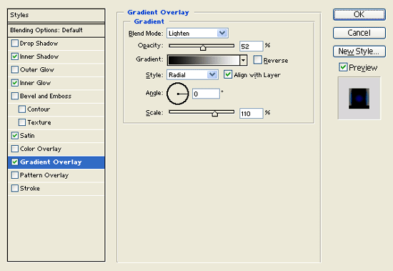
Task: Enable the Texture checkbox
Action: click(x=22, y=122)
